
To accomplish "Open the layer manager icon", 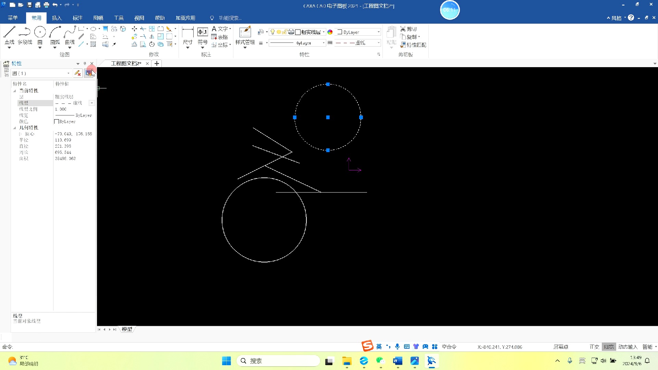I will pyautogui.click(x=261, y=32).
